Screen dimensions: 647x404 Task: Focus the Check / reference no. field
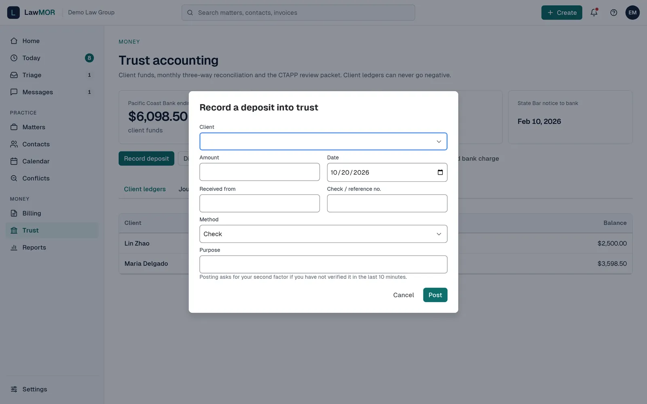[387, 203]
